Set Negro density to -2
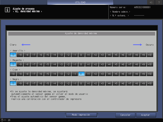The image size is (163, 122). point(68,83)
